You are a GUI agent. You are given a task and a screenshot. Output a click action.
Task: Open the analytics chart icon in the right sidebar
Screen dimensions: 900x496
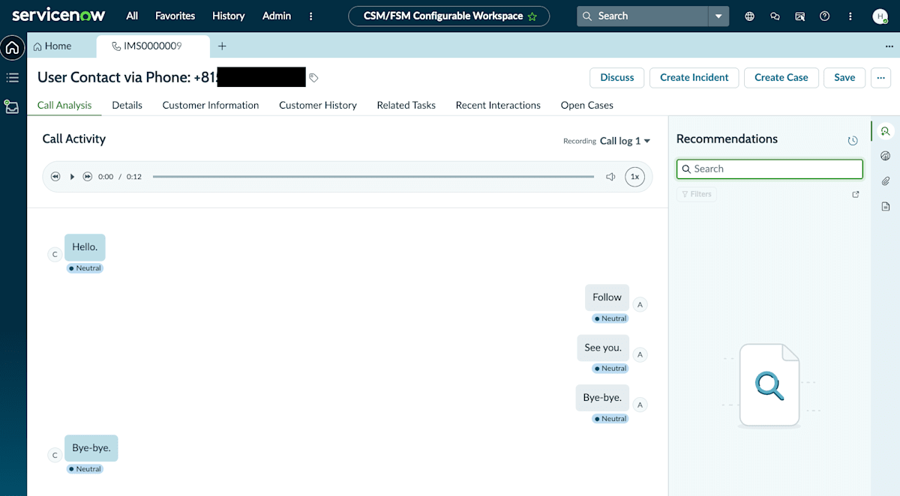(x=886, y=156)
